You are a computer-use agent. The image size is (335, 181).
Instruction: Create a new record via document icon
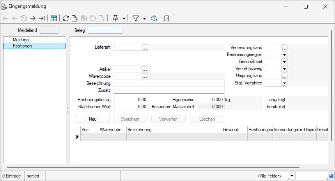[x=74, y=18]
